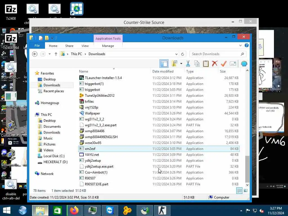Viewport: 288px width, 216px height.
Task: Sort by Date modified column header
Action: tap(163, 71)
